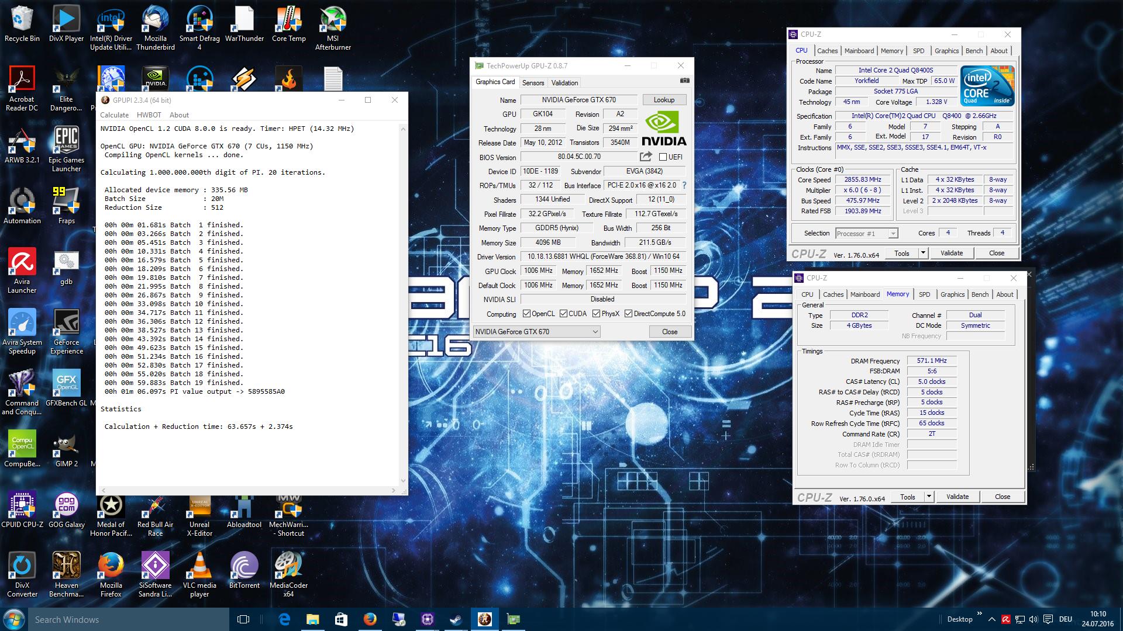Viewport: 1123px width, 631px height.
Task: Toggle DirectCompute 5.0 checkbox
Action: 628,314
